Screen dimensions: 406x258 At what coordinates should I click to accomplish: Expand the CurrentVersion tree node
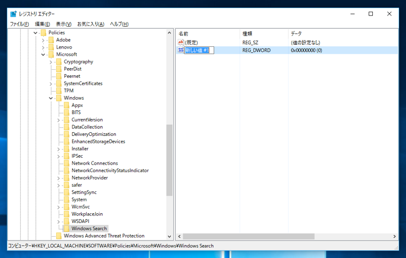click(x=59, y=120)
